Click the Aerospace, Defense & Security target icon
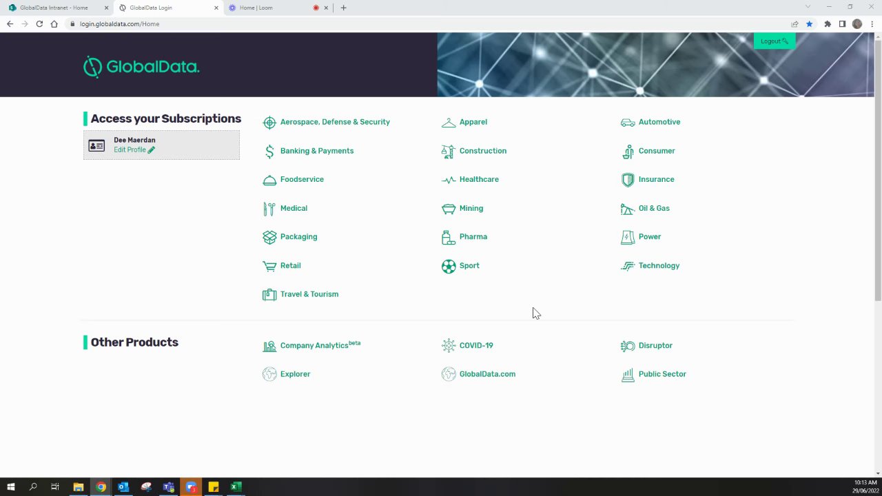The width and height of the screenshot is (882, 496). [x=269, y=123]
